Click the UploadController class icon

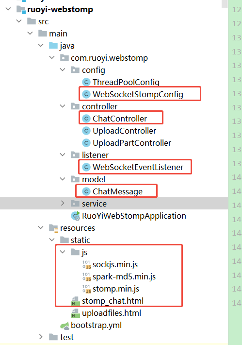pos(86,131)
